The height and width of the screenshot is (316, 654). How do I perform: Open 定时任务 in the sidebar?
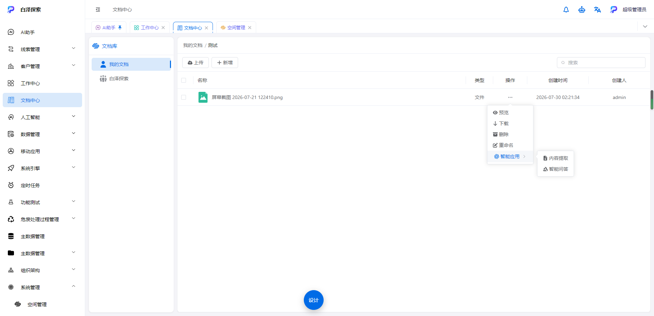click(x=42, y=185)
